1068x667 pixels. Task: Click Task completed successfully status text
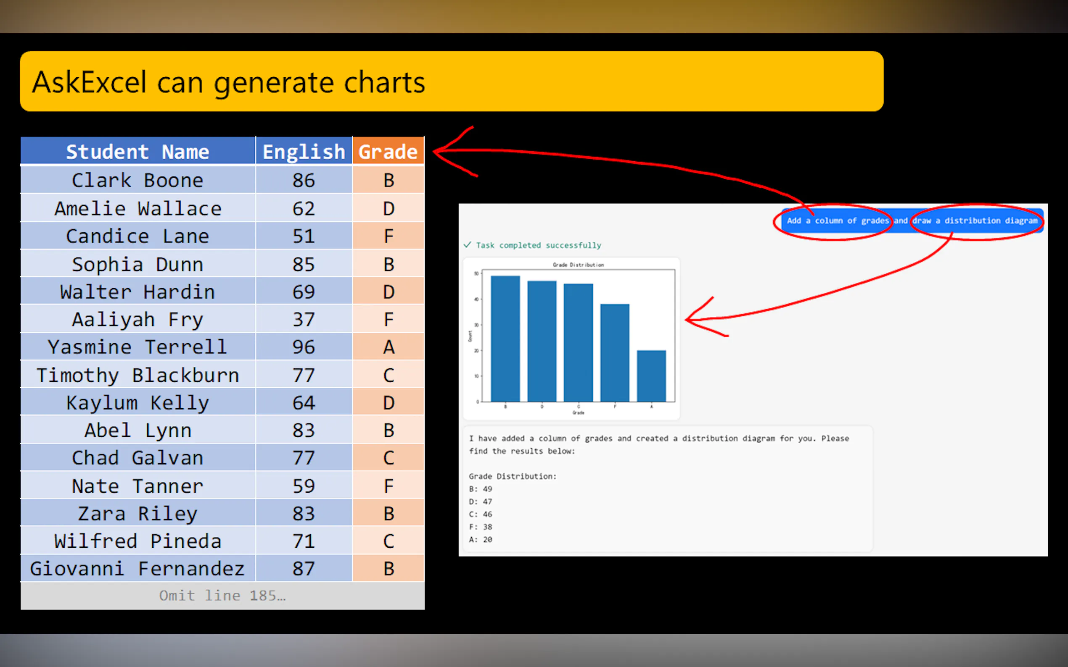[x=538, y=245]
